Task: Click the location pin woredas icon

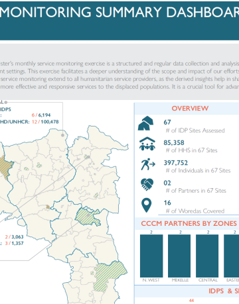Action: pyautogui.click(x=147, y=205)
